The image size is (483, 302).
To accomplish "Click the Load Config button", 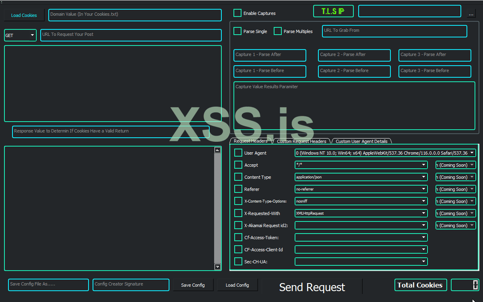I will [237, 285].
